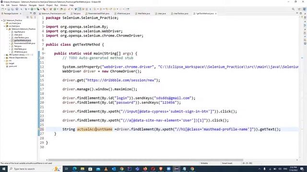307x172 pixels.
Task: Collapse the src/test/java folder
Action: (4, 26)
